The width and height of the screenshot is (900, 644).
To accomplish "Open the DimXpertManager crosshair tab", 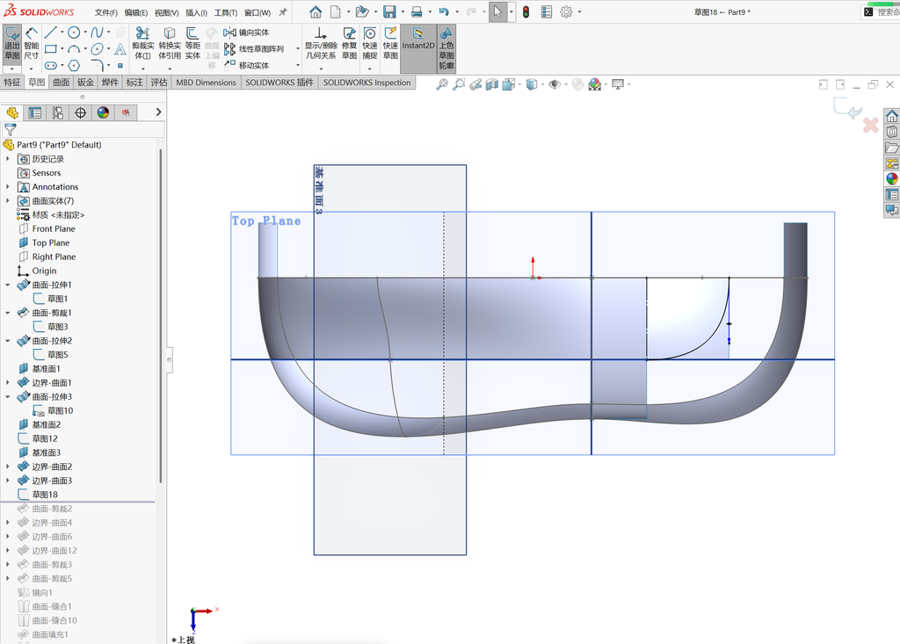I will 80,112.
